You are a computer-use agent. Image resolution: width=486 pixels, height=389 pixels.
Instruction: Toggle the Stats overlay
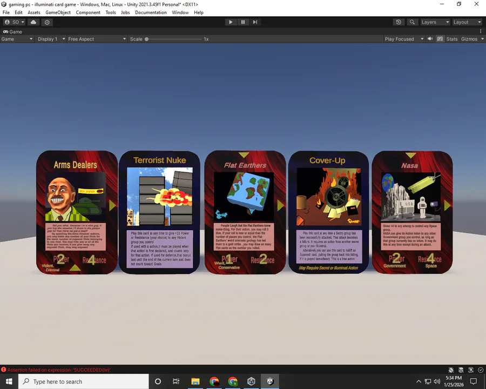tap(451, 39)
